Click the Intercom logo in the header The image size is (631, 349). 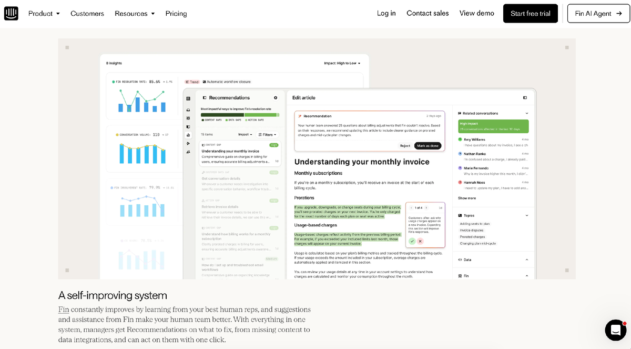tap(11, 13)
